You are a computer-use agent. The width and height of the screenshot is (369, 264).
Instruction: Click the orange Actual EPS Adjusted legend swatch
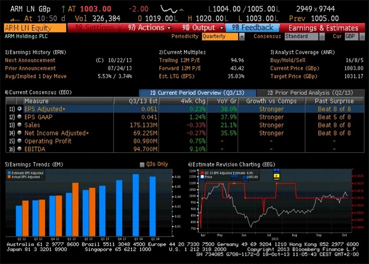point(9,176)
